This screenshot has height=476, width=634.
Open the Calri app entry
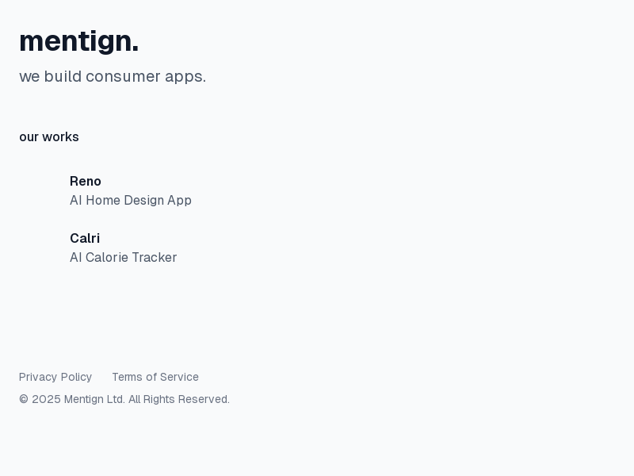[x=85, y=239]
